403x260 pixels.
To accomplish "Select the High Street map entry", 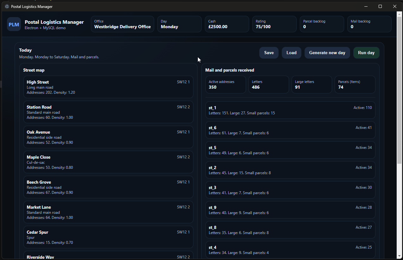I will (108, 87).
